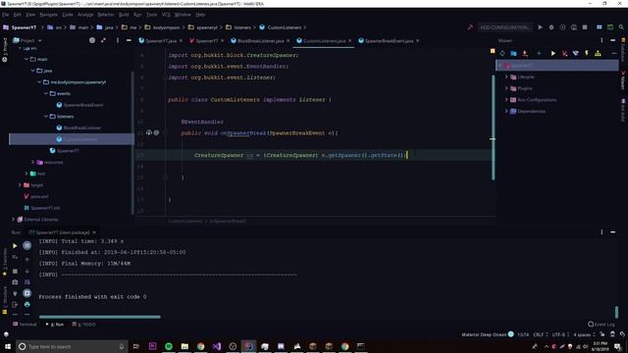Click the Run console horizontal scrollbar

pyautogui.click(x=100, y=317)
